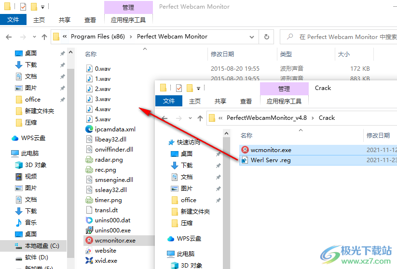This screenshot has height=269, width=397.
Task: Go back in the Crack window
Action: pos(165,118)
